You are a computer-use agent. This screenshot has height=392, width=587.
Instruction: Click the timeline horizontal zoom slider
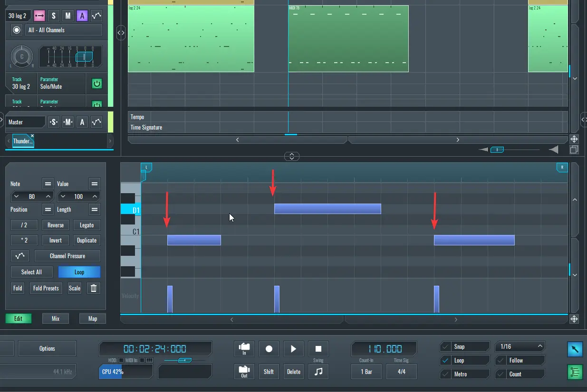click(497, 149)
